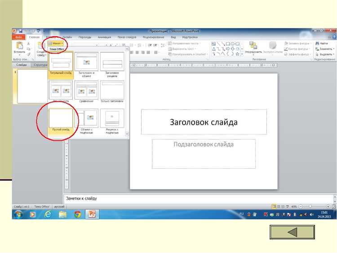
Task: Select the oval shape in shapes gallery
Action: 233,44
